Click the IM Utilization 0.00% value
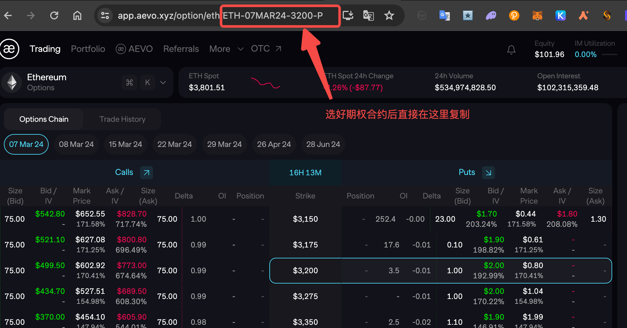 [586, 54]
